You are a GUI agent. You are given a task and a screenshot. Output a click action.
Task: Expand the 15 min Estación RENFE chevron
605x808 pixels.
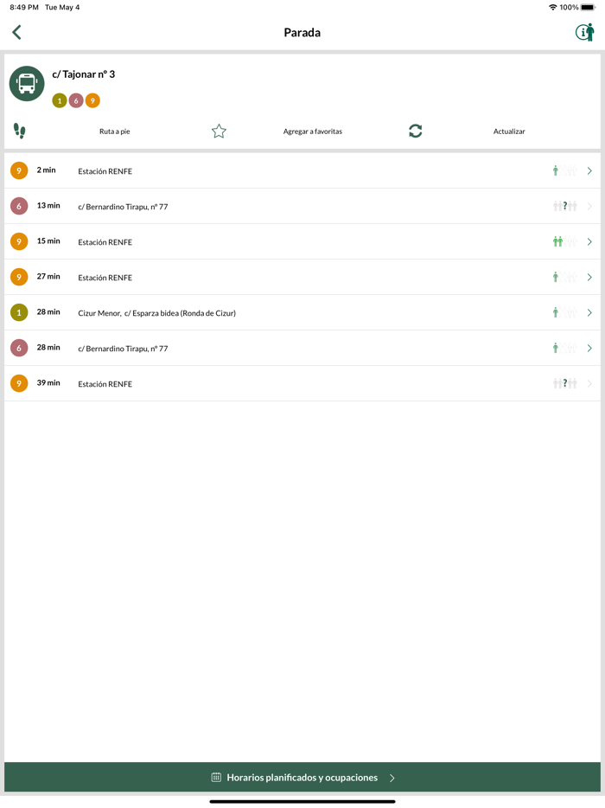589,242
